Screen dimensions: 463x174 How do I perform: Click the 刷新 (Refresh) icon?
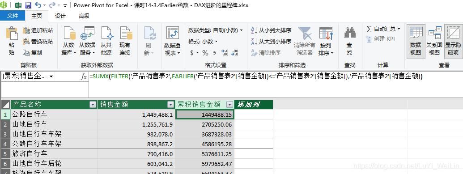[x=150, y=34]
